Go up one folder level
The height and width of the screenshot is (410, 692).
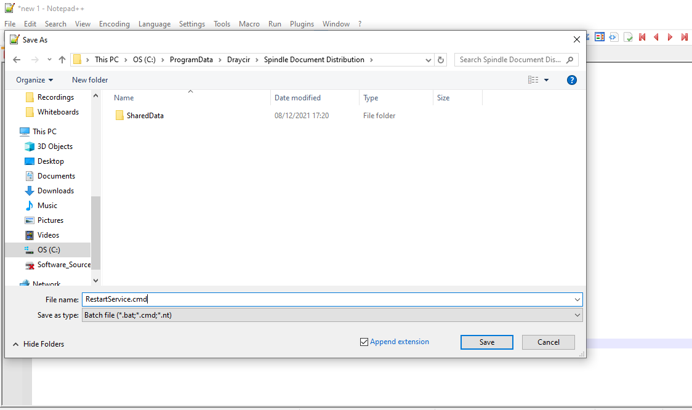click(62, 60)
